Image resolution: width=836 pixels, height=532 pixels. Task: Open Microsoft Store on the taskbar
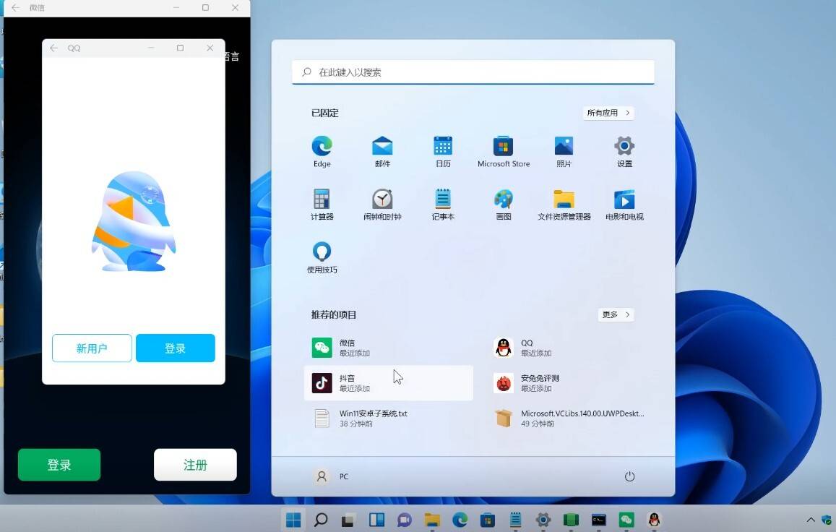(x=487, y=519)
